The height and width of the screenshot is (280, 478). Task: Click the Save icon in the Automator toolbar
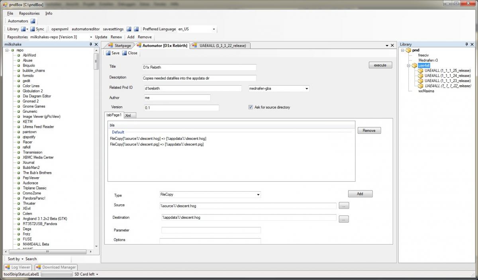(108, 53)
